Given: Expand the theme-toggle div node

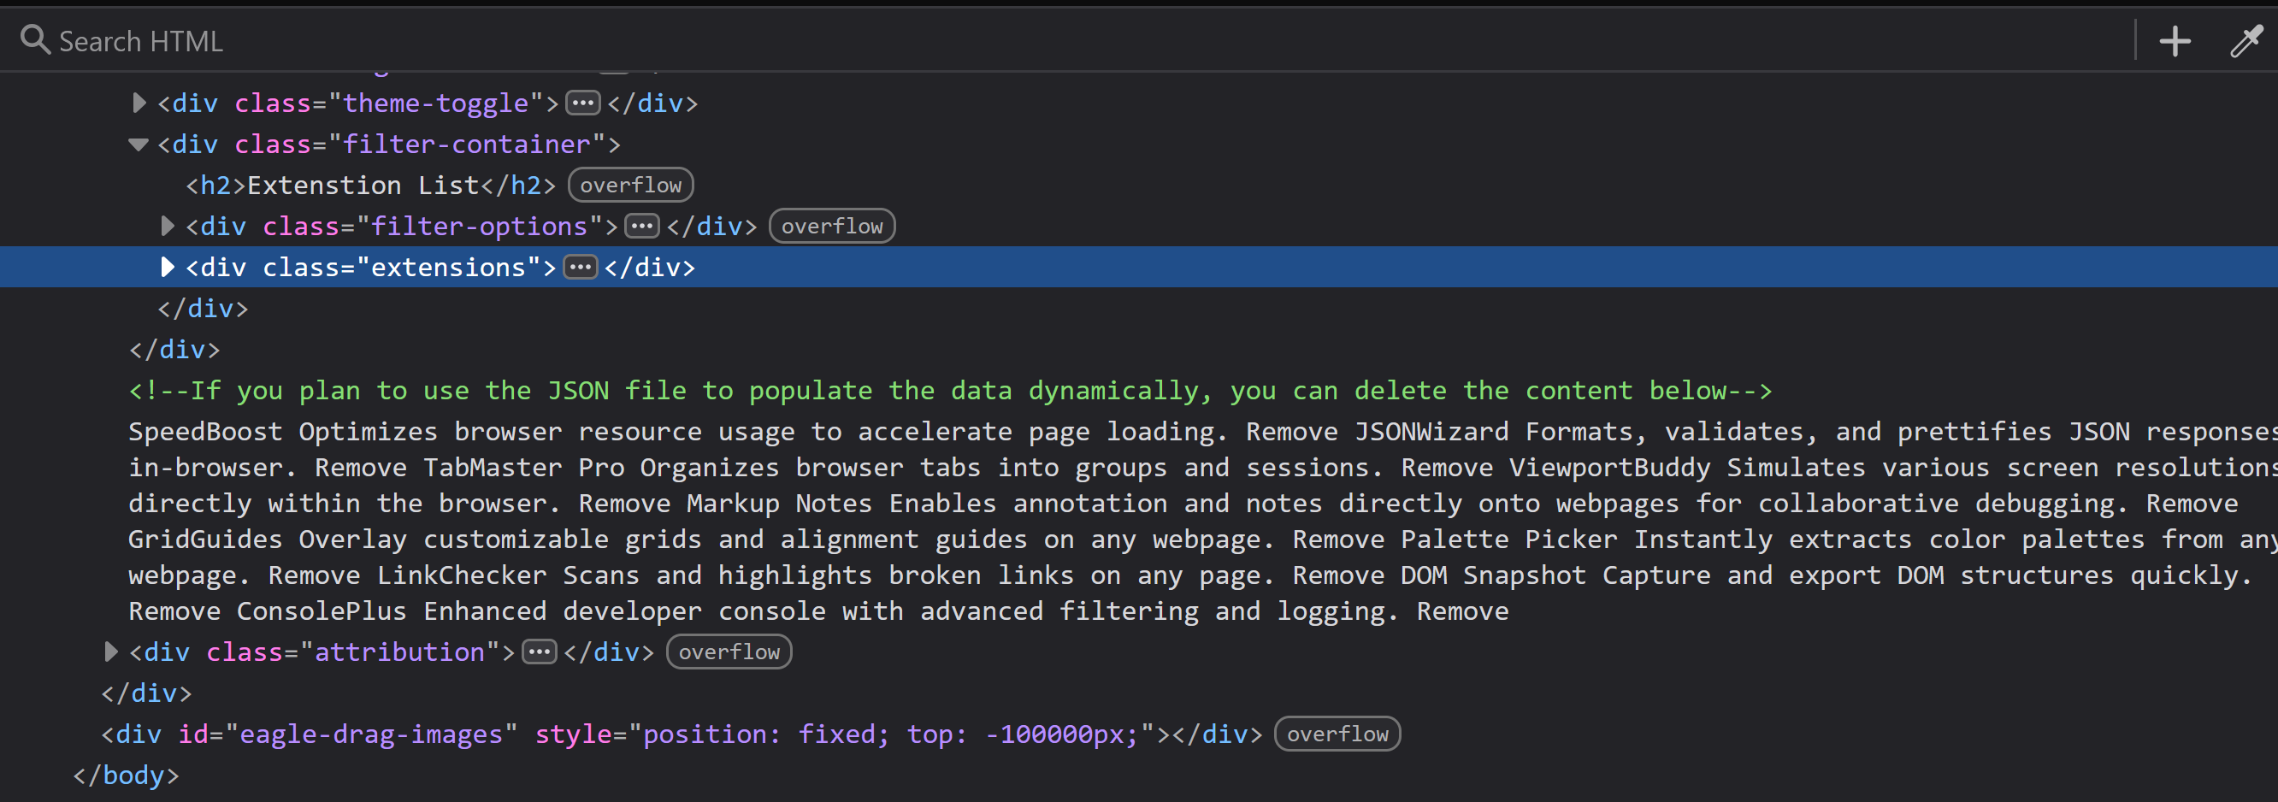Looking at the screenshot, I should pos(139,103).
